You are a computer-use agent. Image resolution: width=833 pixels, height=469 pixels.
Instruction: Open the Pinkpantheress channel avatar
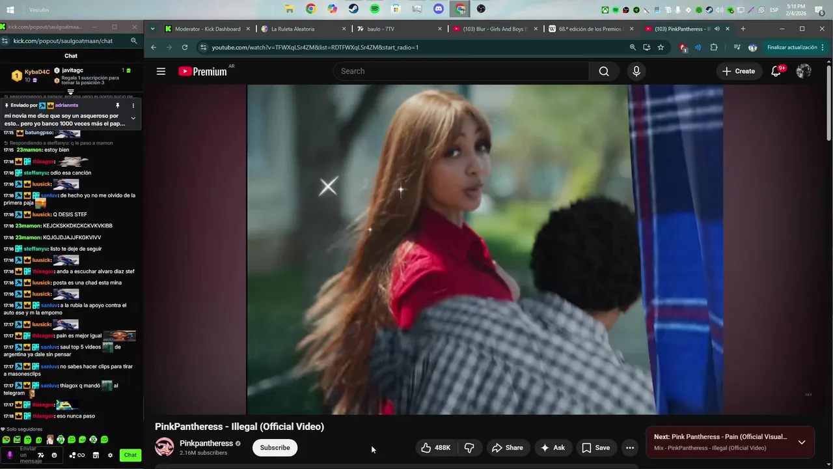[x=164, y=447]
